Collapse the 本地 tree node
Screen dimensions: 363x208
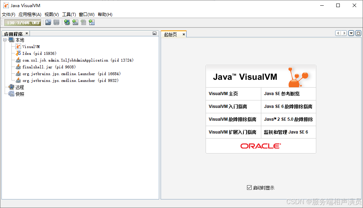click(x=5, y=40)
